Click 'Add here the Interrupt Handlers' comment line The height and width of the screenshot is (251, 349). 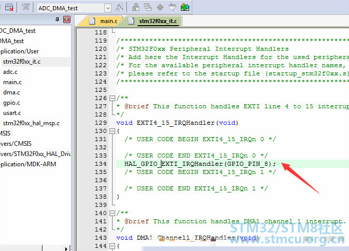(x=232, y=57)
